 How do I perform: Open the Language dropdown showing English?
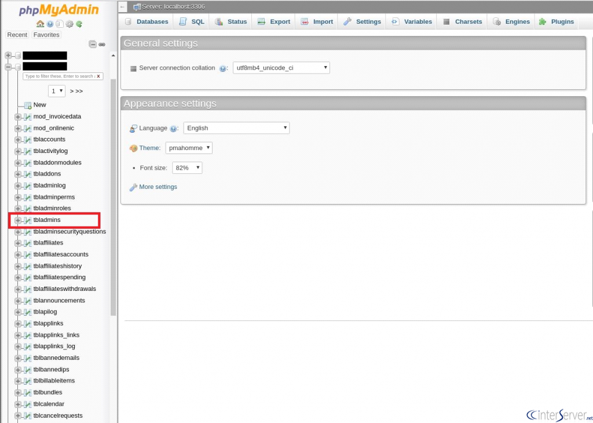[x=236, y=128]
